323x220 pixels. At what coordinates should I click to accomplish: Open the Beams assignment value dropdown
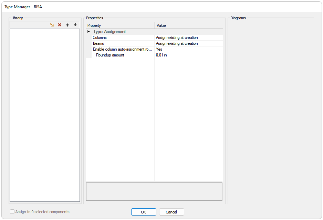coord(188,43)
